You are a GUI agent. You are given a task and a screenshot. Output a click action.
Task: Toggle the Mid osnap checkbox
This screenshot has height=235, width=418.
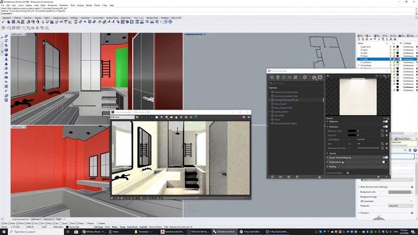[x=25, y=223]
